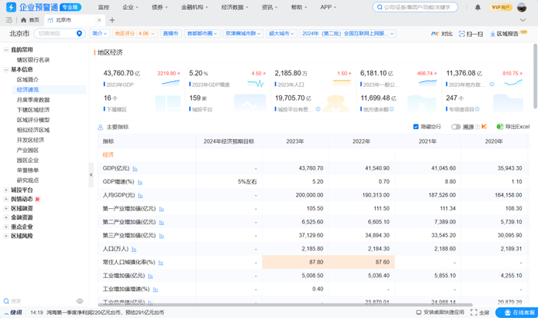Viewport: 538px width, 318px height.
Task: Click the eye icon in sidebar search
Action: point(78,300)
